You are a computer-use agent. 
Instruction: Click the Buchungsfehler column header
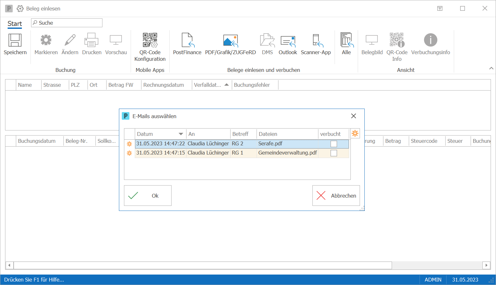255,85
